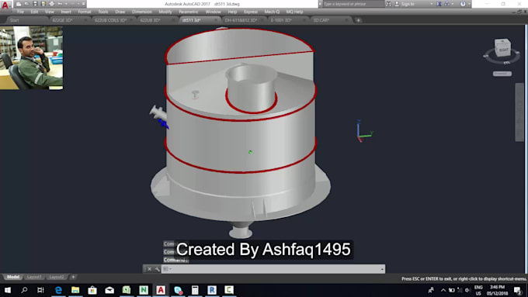Image resolution: width=528 pixels, height=297 pixels.
Task: Click the ViewCube RIGHT face
Action: click(503, 50)
